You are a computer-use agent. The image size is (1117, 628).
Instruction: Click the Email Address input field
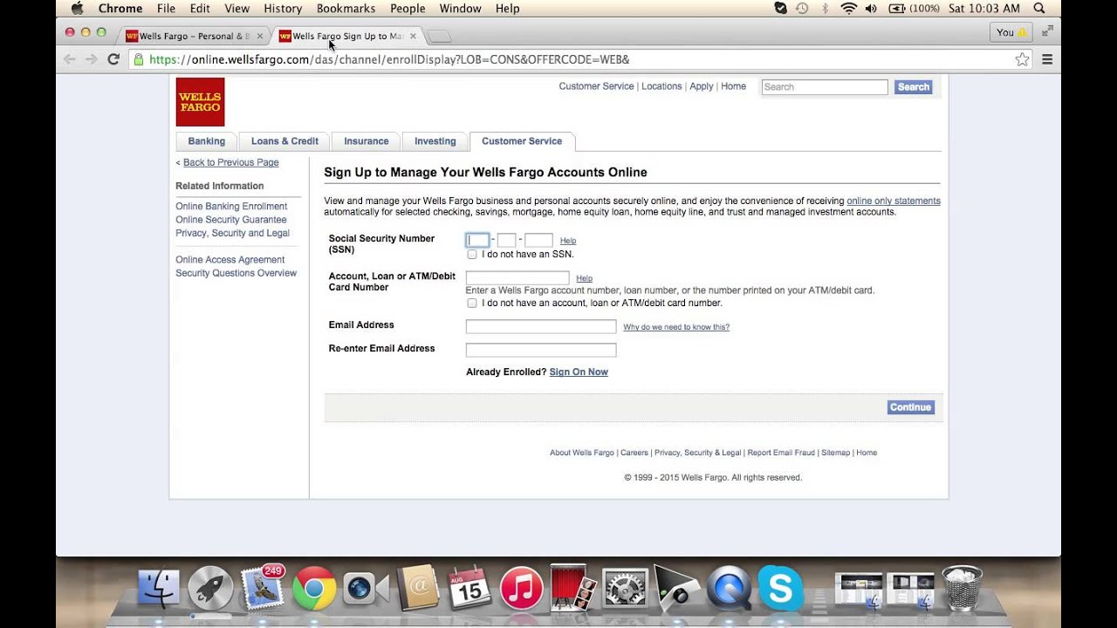coord(540,326)
